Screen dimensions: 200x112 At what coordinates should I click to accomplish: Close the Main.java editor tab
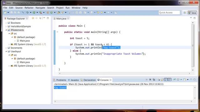pos(68,19)
